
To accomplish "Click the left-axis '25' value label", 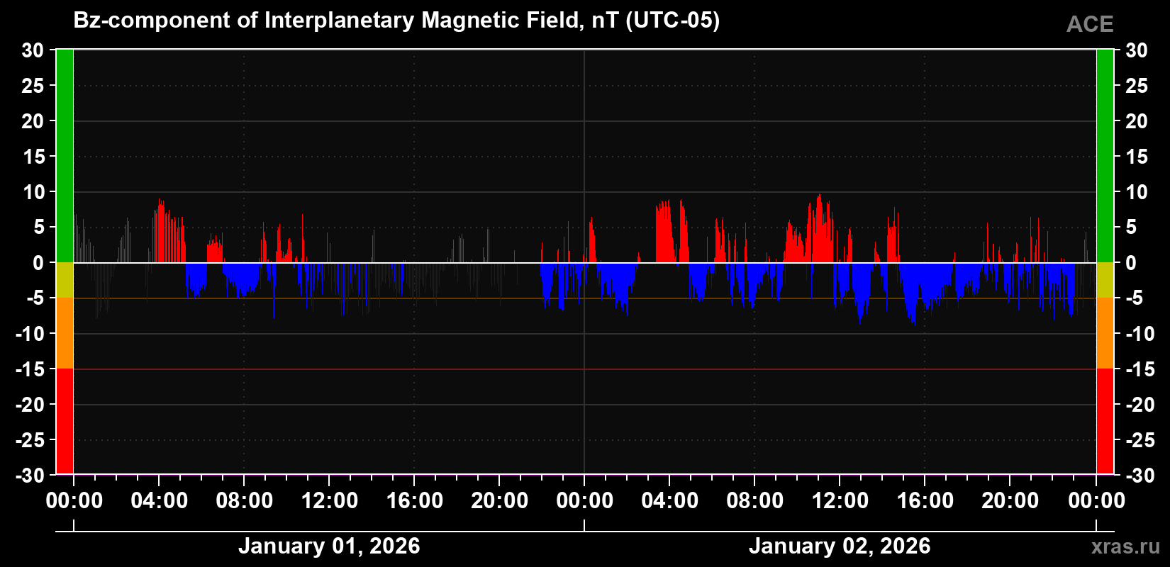I will [33, 86].
